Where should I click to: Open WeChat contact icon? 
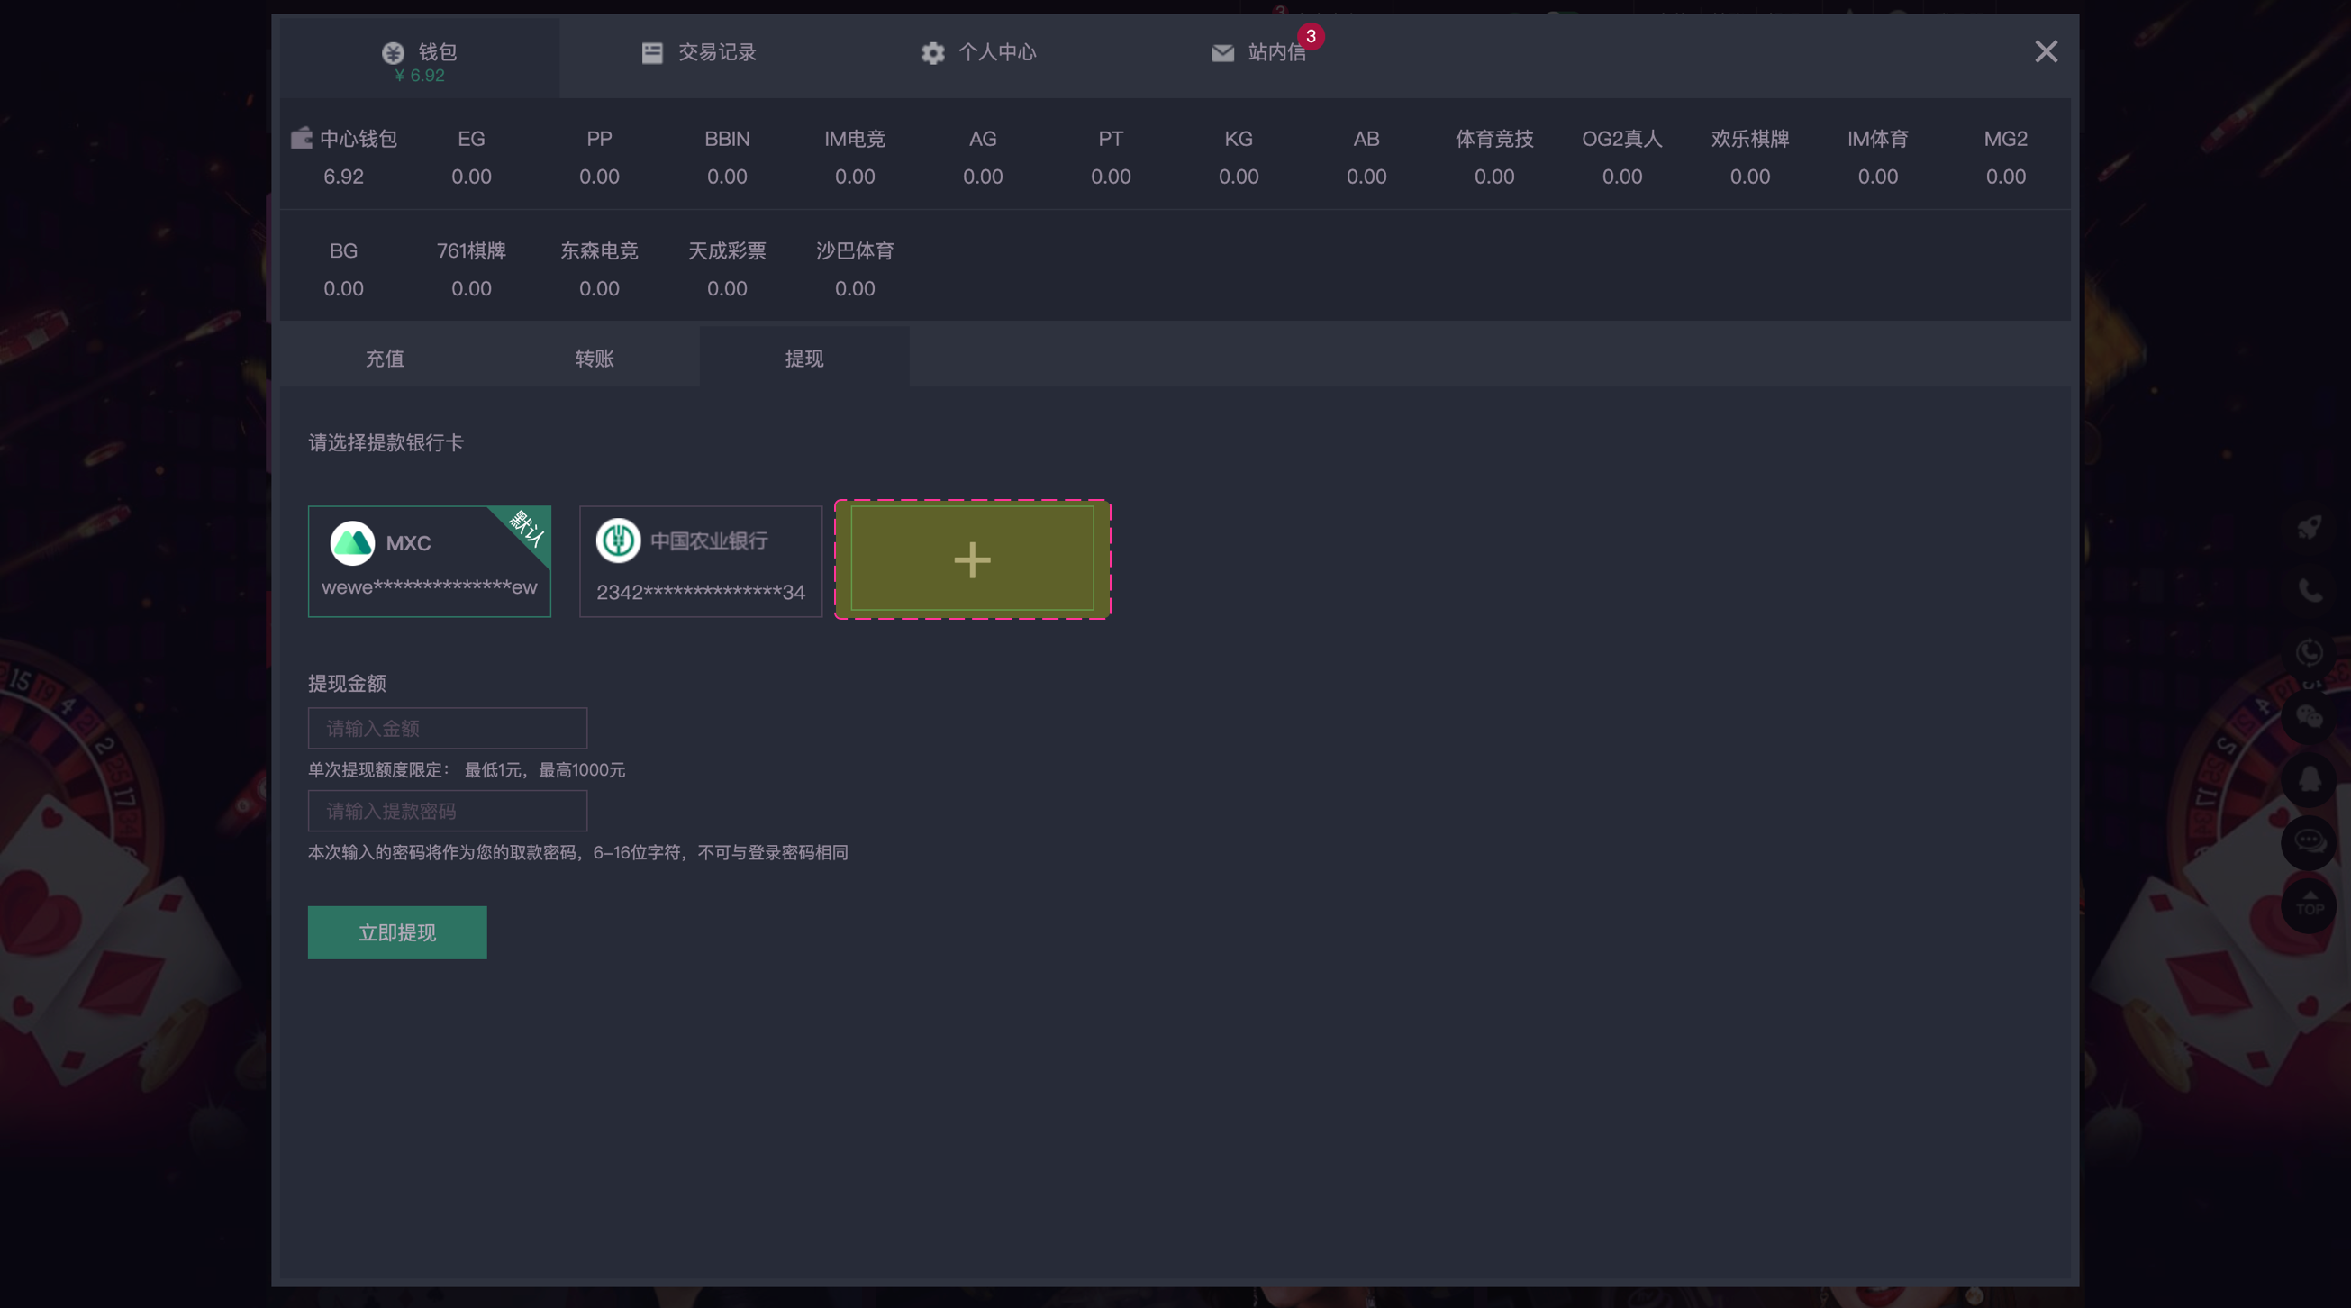coord(2309,716)
